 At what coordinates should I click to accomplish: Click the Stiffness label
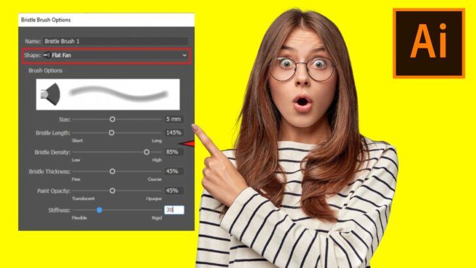(x=59, y=210)
